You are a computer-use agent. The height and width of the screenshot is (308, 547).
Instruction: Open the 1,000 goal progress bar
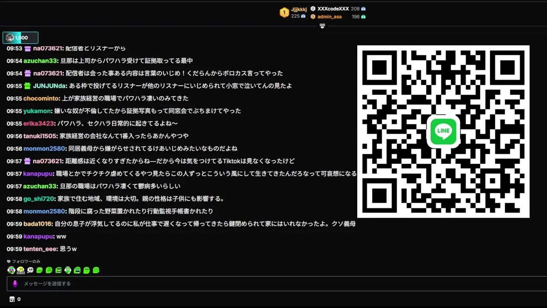[21, 38]
